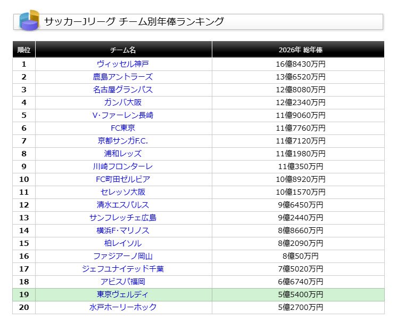Select the salary 11億7760万円

pos(301,128)
